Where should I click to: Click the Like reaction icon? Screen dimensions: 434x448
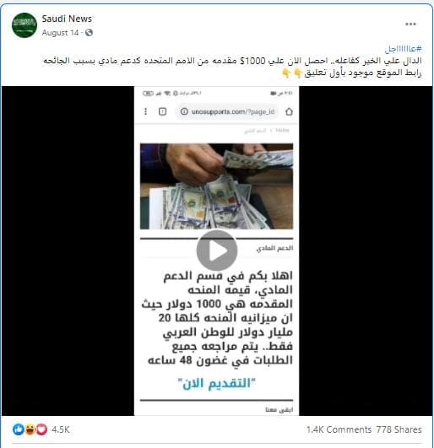coord(19,429)
